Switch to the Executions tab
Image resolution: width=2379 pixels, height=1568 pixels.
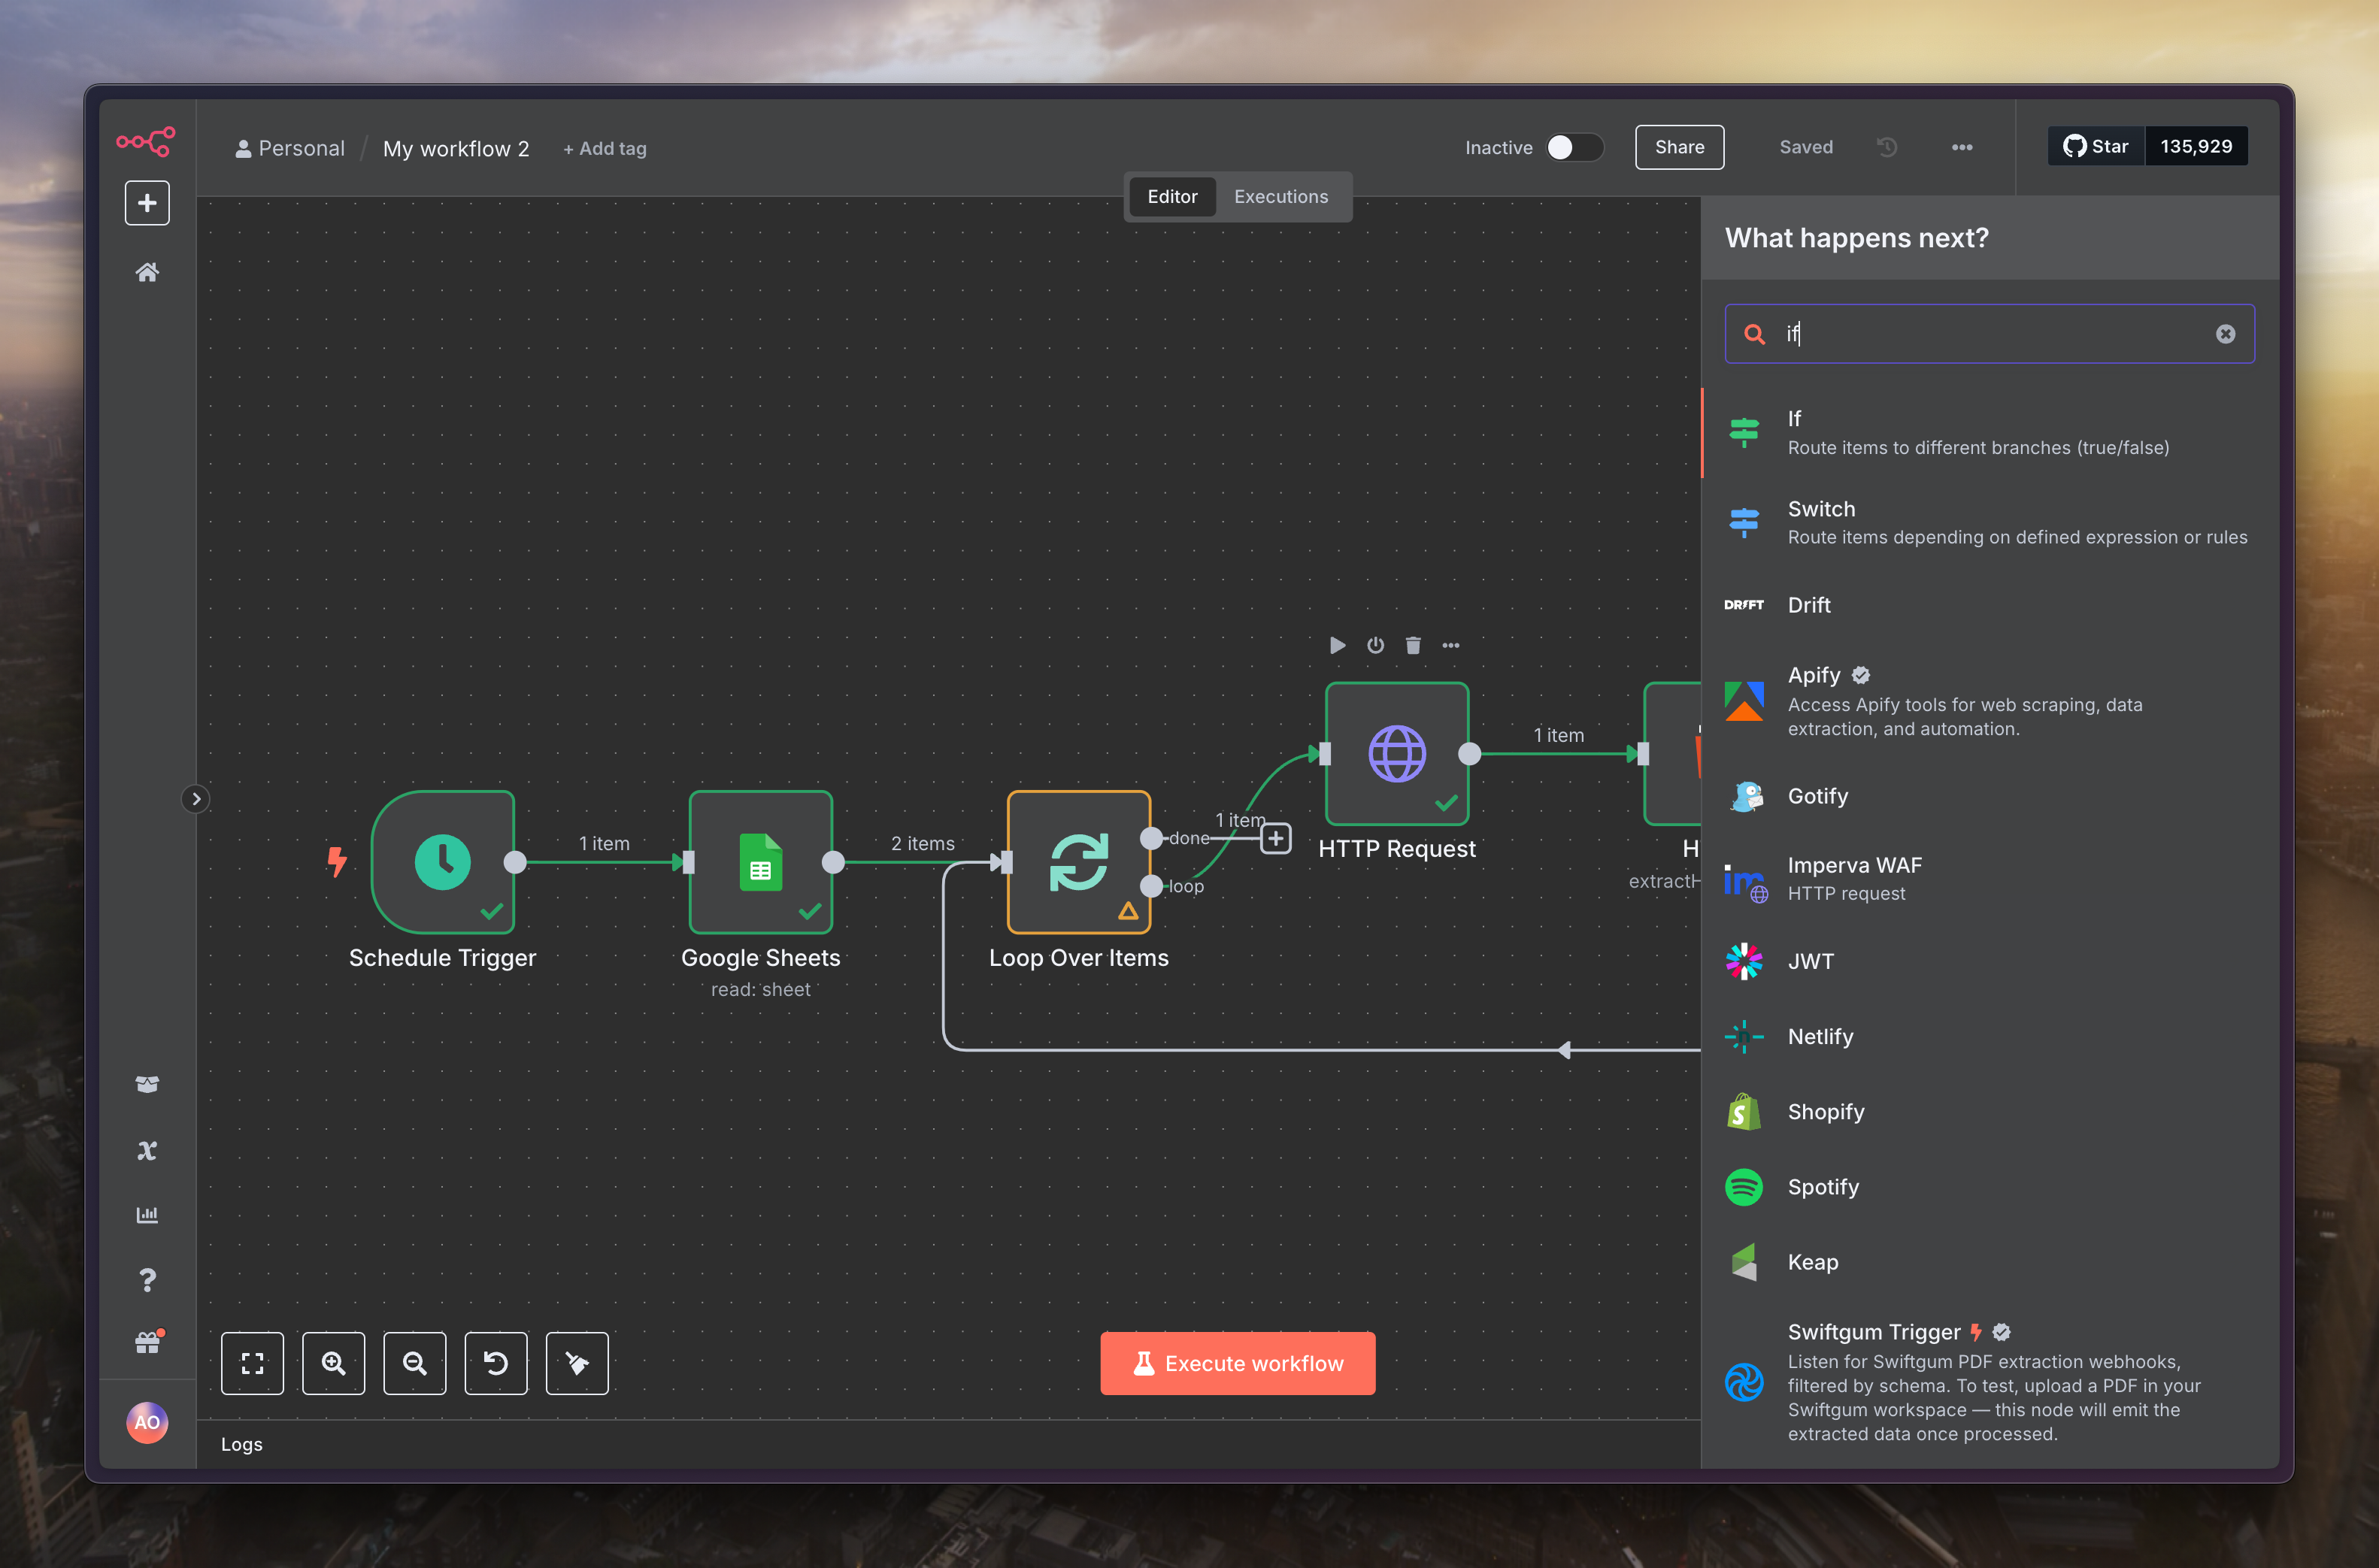(1280, 196)
